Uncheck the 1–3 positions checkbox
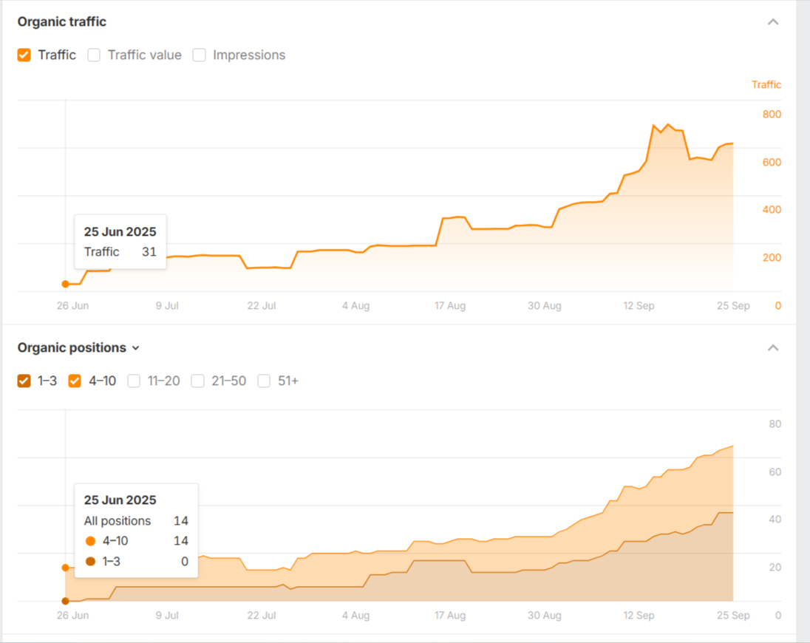810x643 pixels. [24, 381]
